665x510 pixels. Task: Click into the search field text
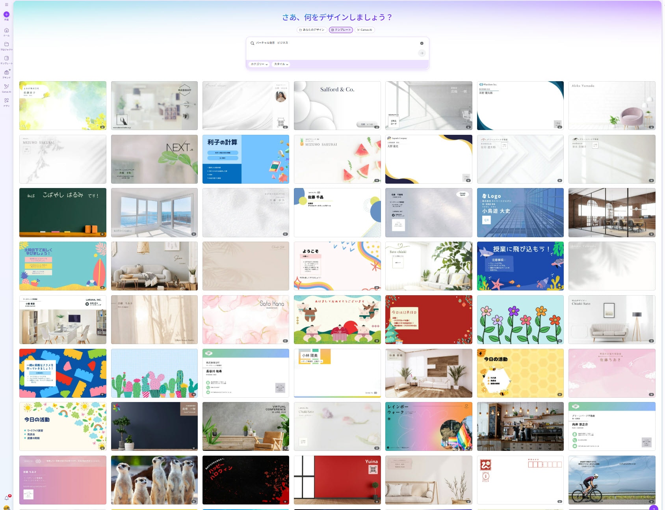pos(315,43)
